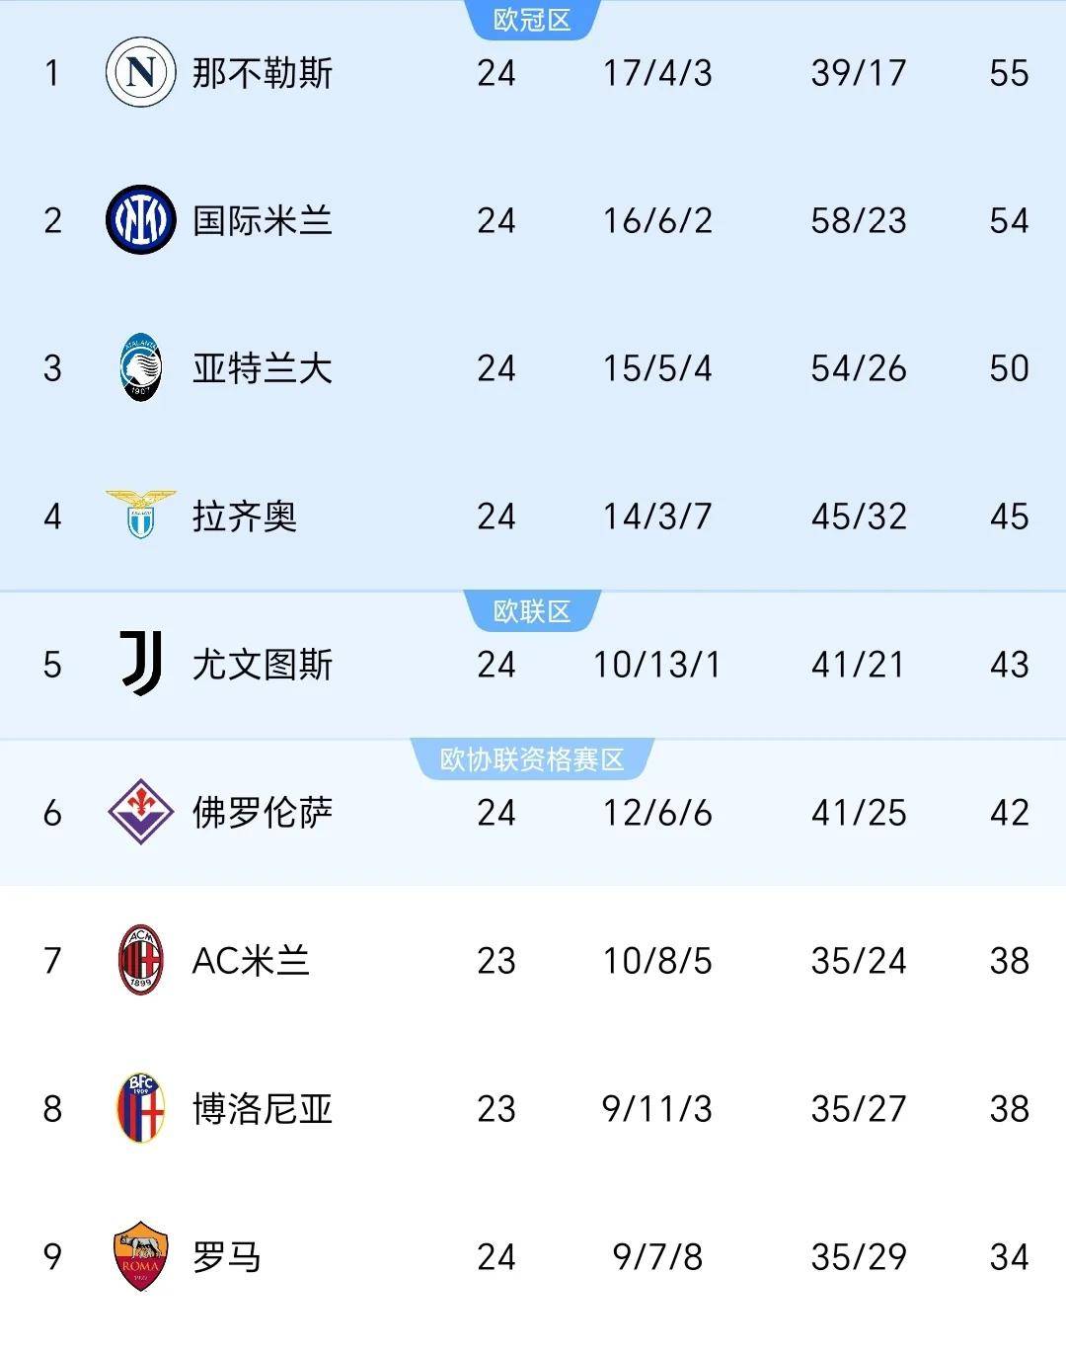Click the 欧冠区 zone label
This screenshot has width=1066, height=1353.
click(x=532, y=20)
